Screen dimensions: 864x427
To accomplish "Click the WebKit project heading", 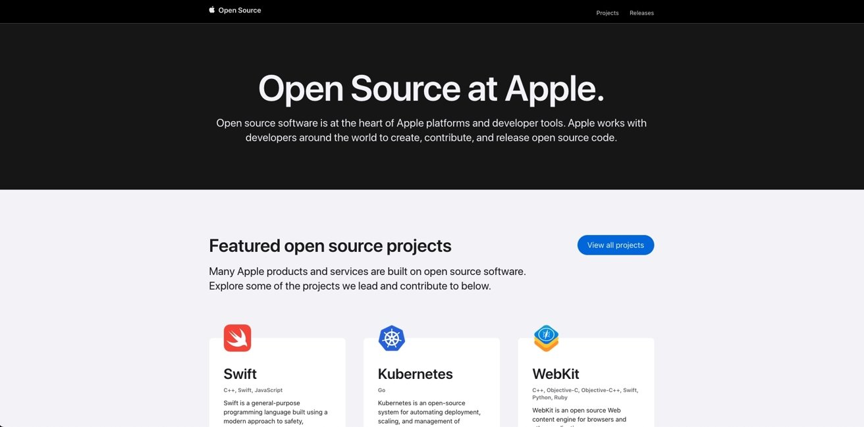I will pyautogui.click(x=555, y=374).
